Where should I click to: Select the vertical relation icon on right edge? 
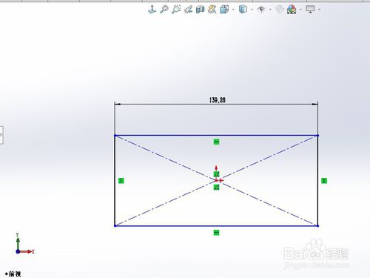[324, 181]
